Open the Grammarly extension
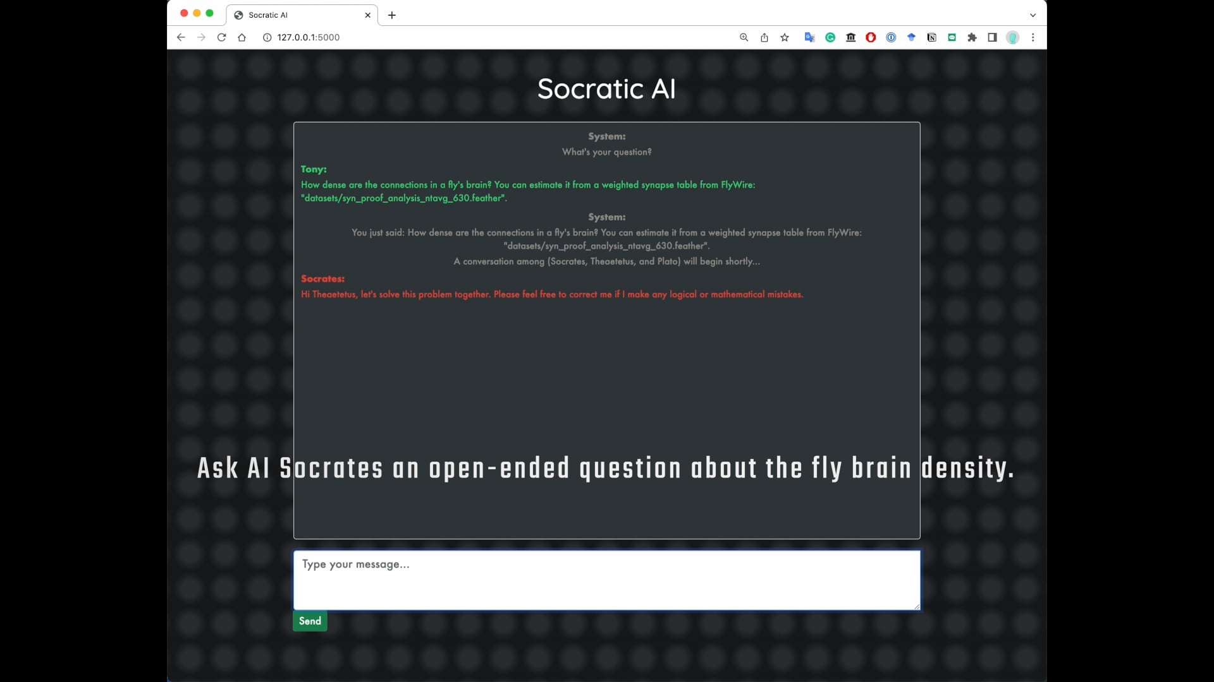This screenshot has width=1214, height=682. click(x=830, y=37)
